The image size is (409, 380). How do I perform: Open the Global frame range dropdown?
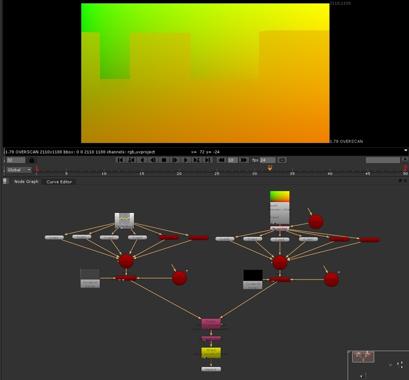pos(19,169)
